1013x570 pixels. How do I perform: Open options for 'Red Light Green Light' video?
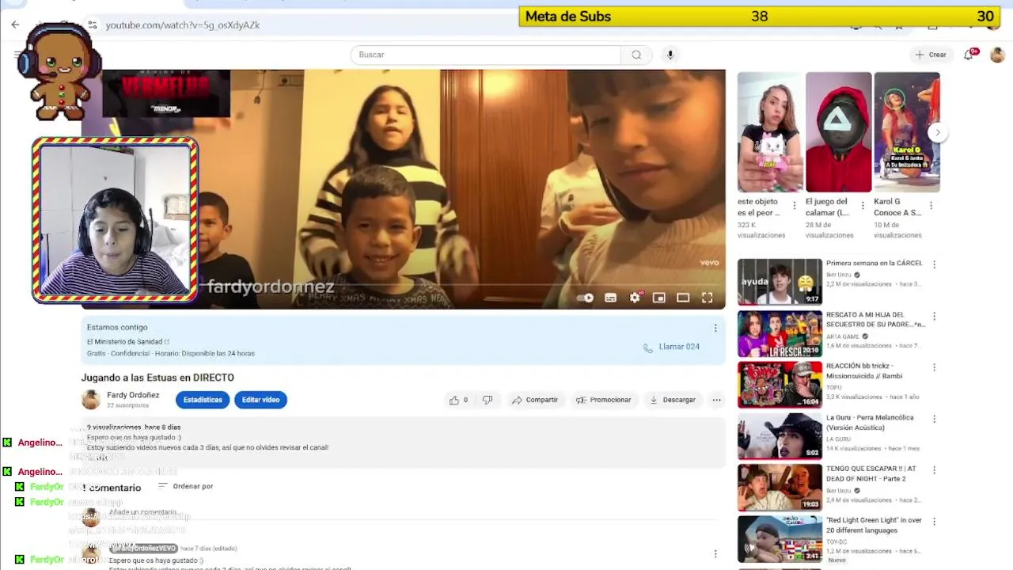(934, 521)
